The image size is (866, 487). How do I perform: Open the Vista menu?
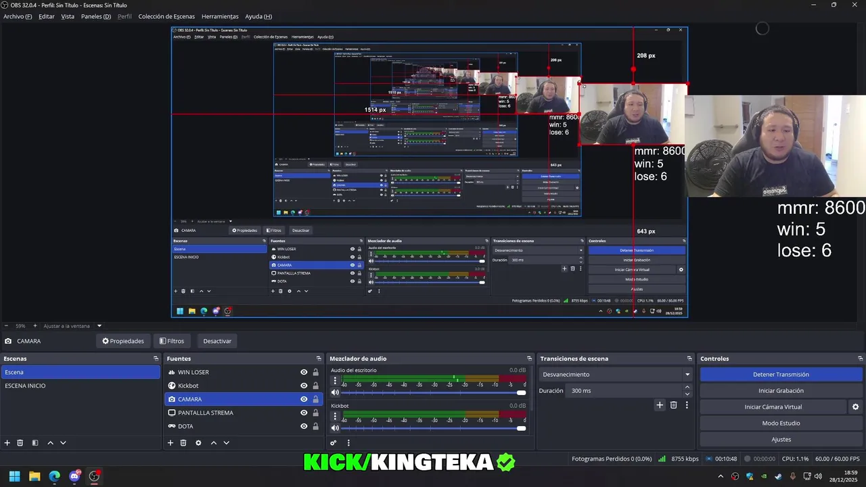(x=68, y=16)
